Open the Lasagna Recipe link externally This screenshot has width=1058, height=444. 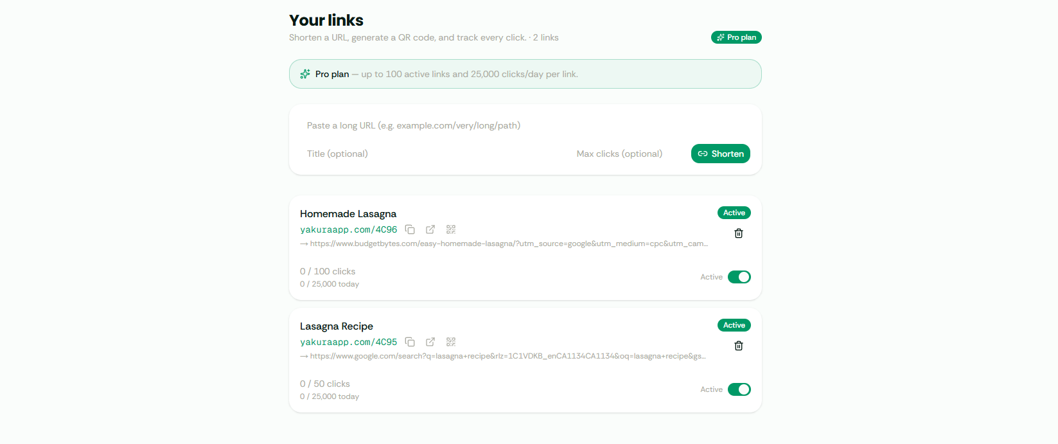click(x=430, y=342)
